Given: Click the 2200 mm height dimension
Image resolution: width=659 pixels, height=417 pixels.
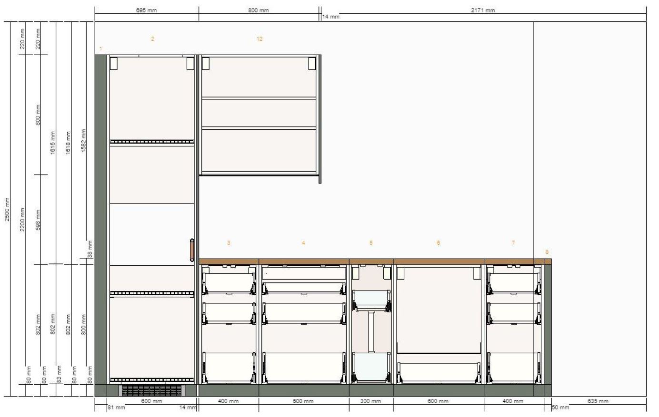Looking at the screenshot, I should [x=22, y=220].
